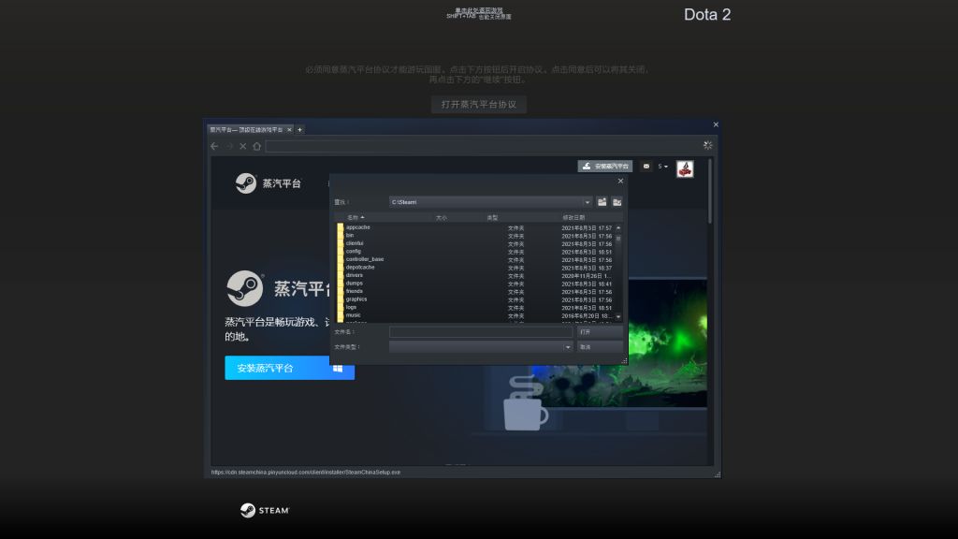Open the C:\Steam look-in path dropdown
This screenshot has width=958, height=539.
pos(588,201)
